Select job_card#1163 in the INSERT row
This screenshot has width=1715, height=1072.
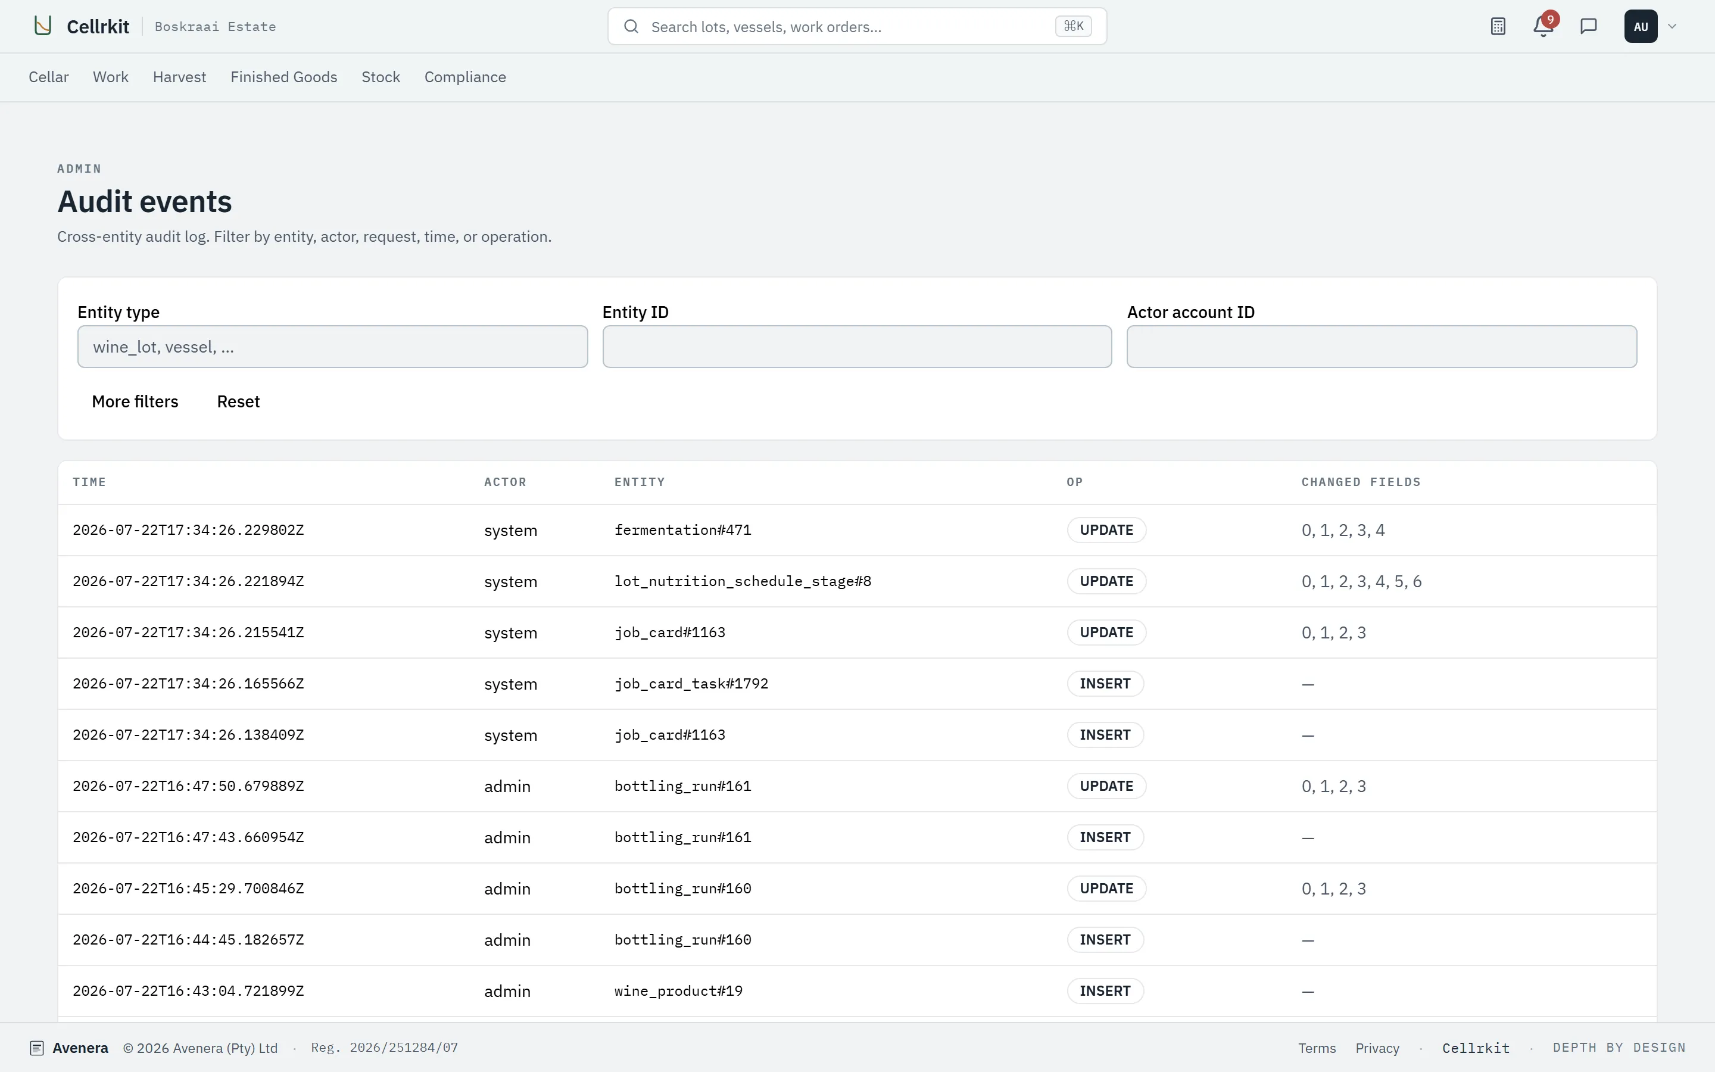tap(670, 734)
